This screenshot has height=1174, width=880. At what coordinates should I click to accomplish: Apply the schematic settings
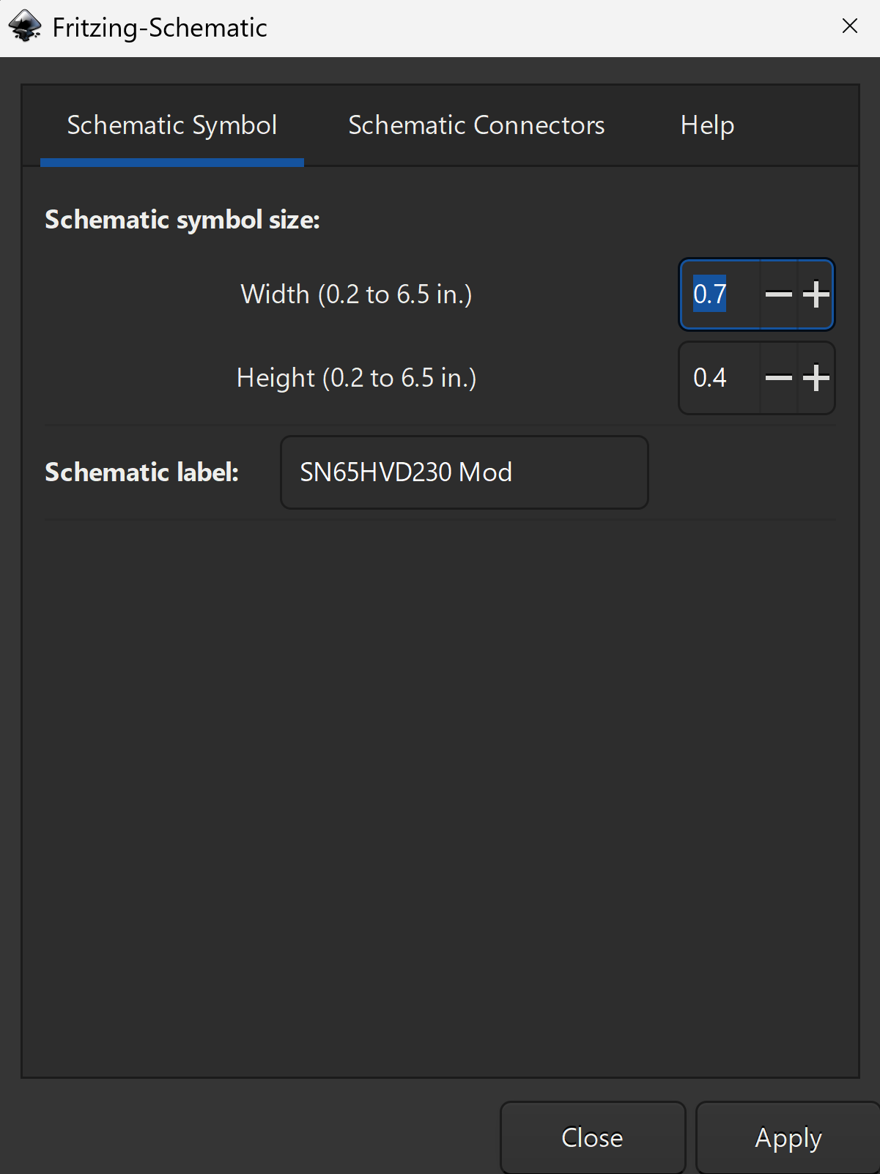click(x=788, y=1138)
